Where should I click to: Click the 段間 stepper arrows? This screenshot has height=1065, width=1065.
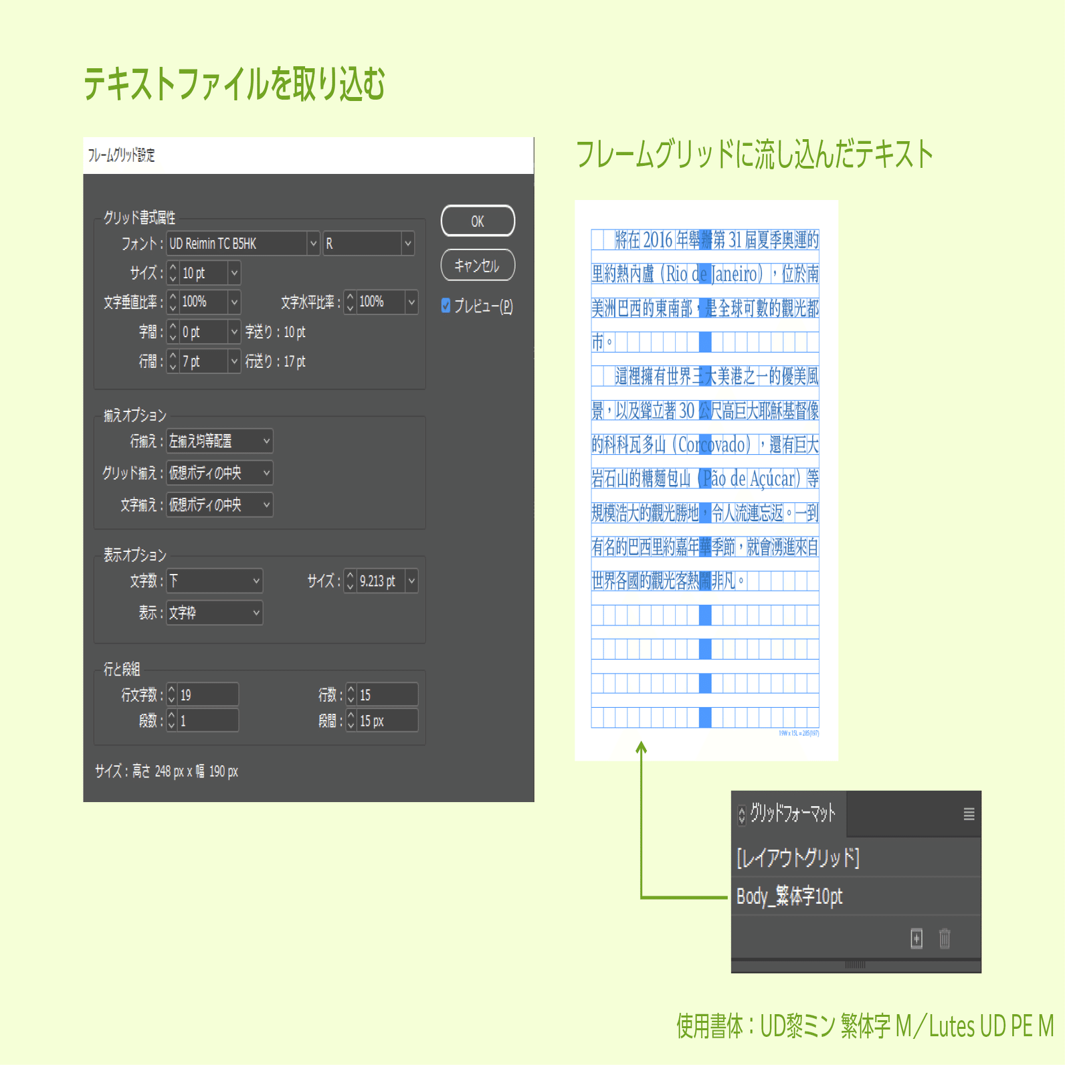click(351, 720)
